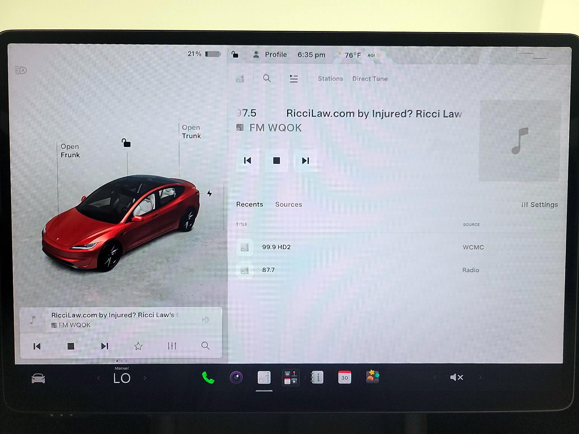Tap the headlight auto high beam icon

pyautogui.click(x=21, y=70)
